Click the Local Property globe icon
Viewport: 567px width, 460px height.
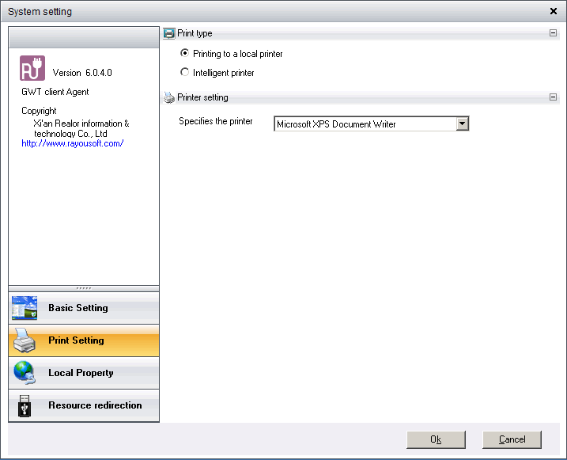click(25, 373)
